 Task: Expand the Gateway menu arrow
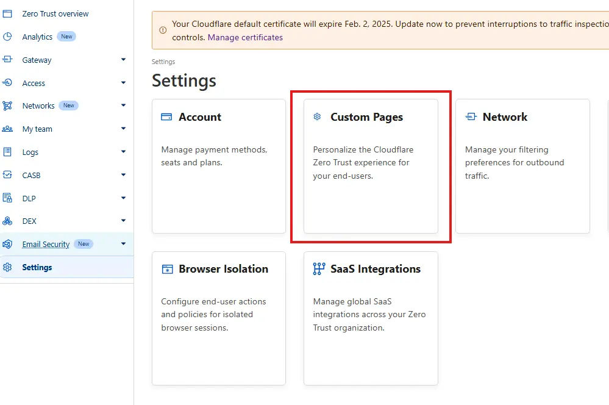tap(123, 59)
